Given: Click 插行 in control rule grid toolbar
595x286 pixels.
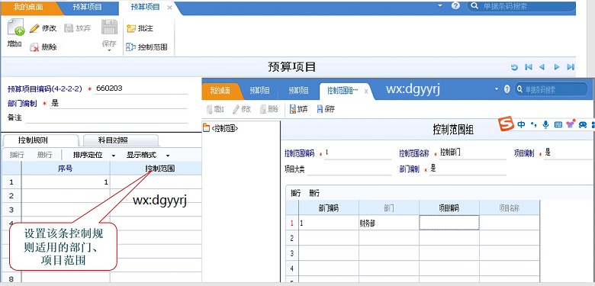Looking at the screenshot, I should [x=16, y=155].
